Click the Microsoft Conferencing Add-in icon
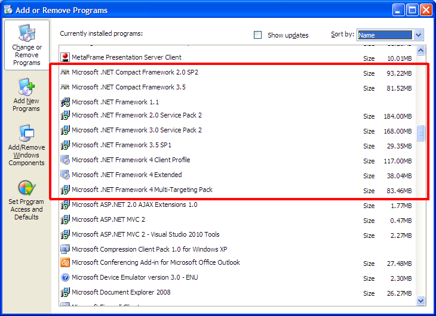This screenshot has height=316, width=436. click(65, 262)
